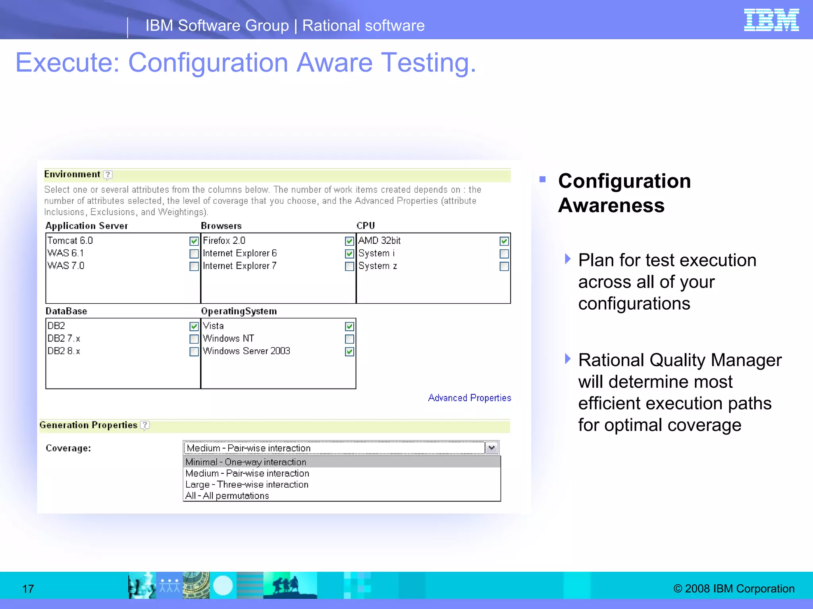The height and width of the screenshot is (609, 813).
Task: Click the Firefox 2.0 list entry
Action: (224, 241)
